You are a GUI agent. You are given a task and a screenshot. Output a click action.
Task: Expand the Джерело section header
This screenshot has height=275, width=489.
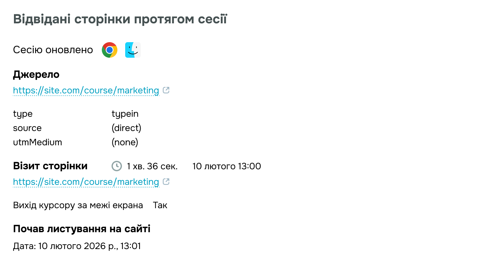pyautogui.click(x=36, y=74)
